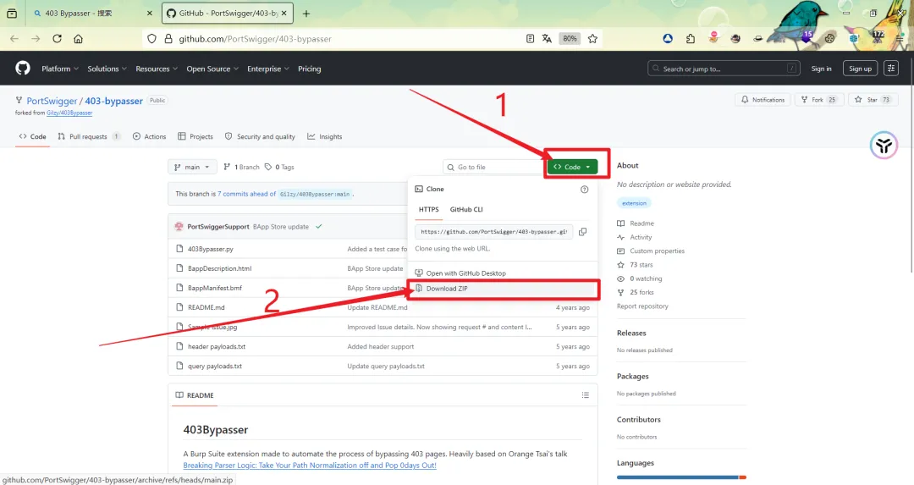Viewport: 914px width, 485px height.
Task: Open Security and quality tab
Action: pyautogui.click(x=260, y=136)
